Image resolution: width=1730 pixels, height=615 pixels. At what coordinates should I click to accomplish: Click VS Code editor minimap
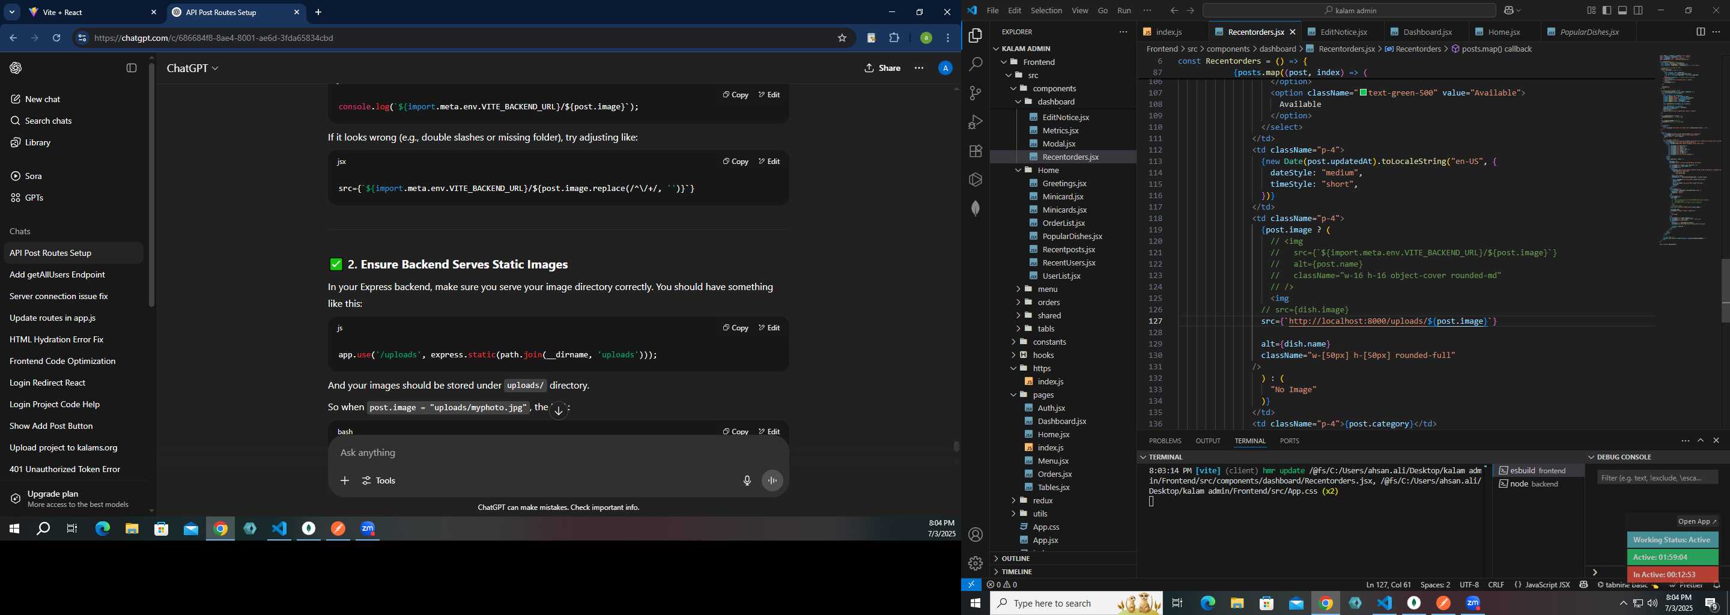[1689, 150]
